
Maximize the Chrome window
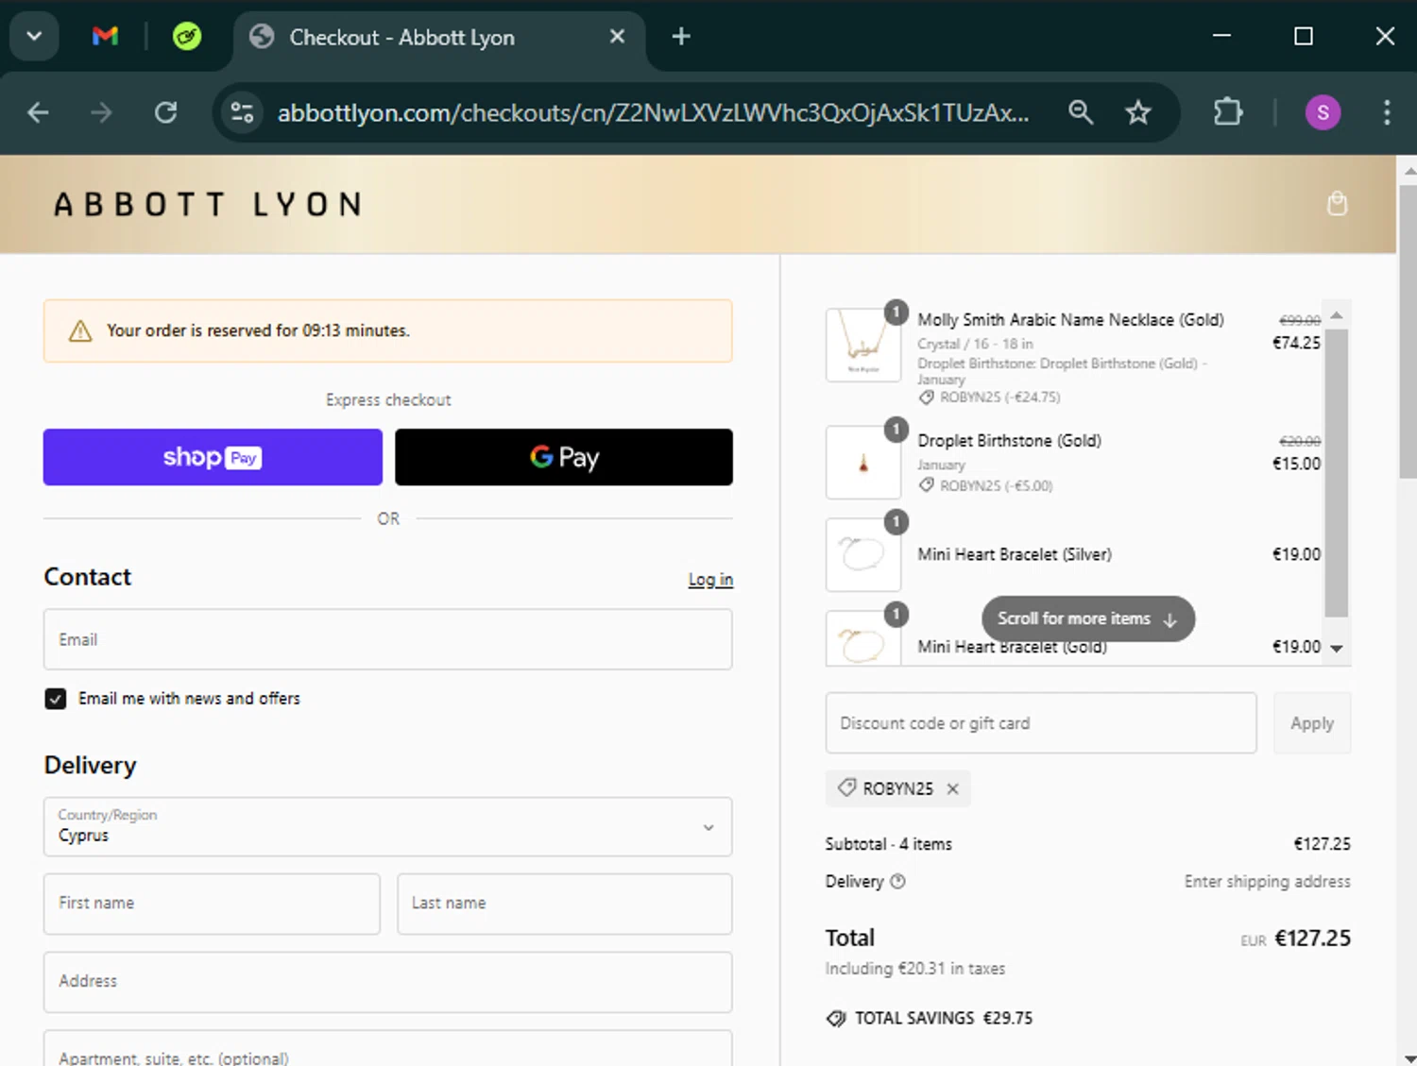pyautogui.click(x=1304, y=36)
